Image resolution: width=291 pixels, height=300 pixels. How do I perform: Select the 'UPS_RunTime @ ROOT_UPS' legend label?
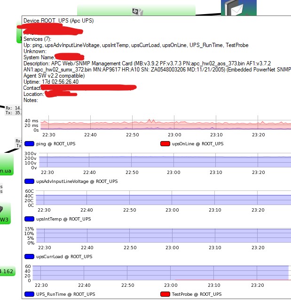tap(66, 294)
